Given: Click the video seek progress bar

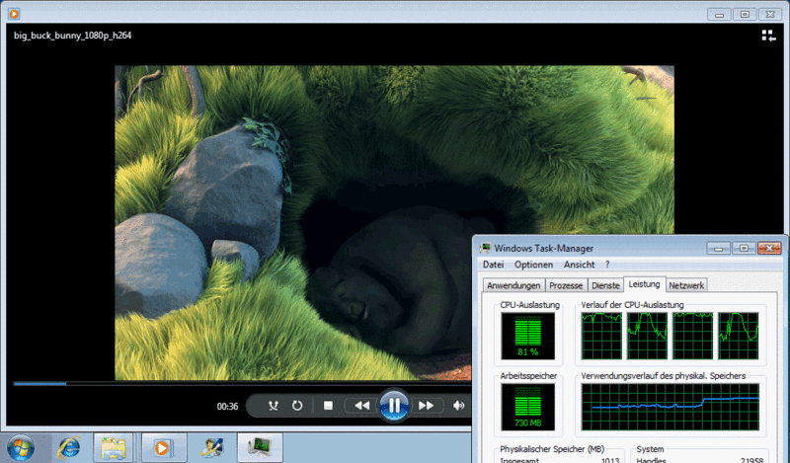Looking at the screenshot, I should point(237,383).
